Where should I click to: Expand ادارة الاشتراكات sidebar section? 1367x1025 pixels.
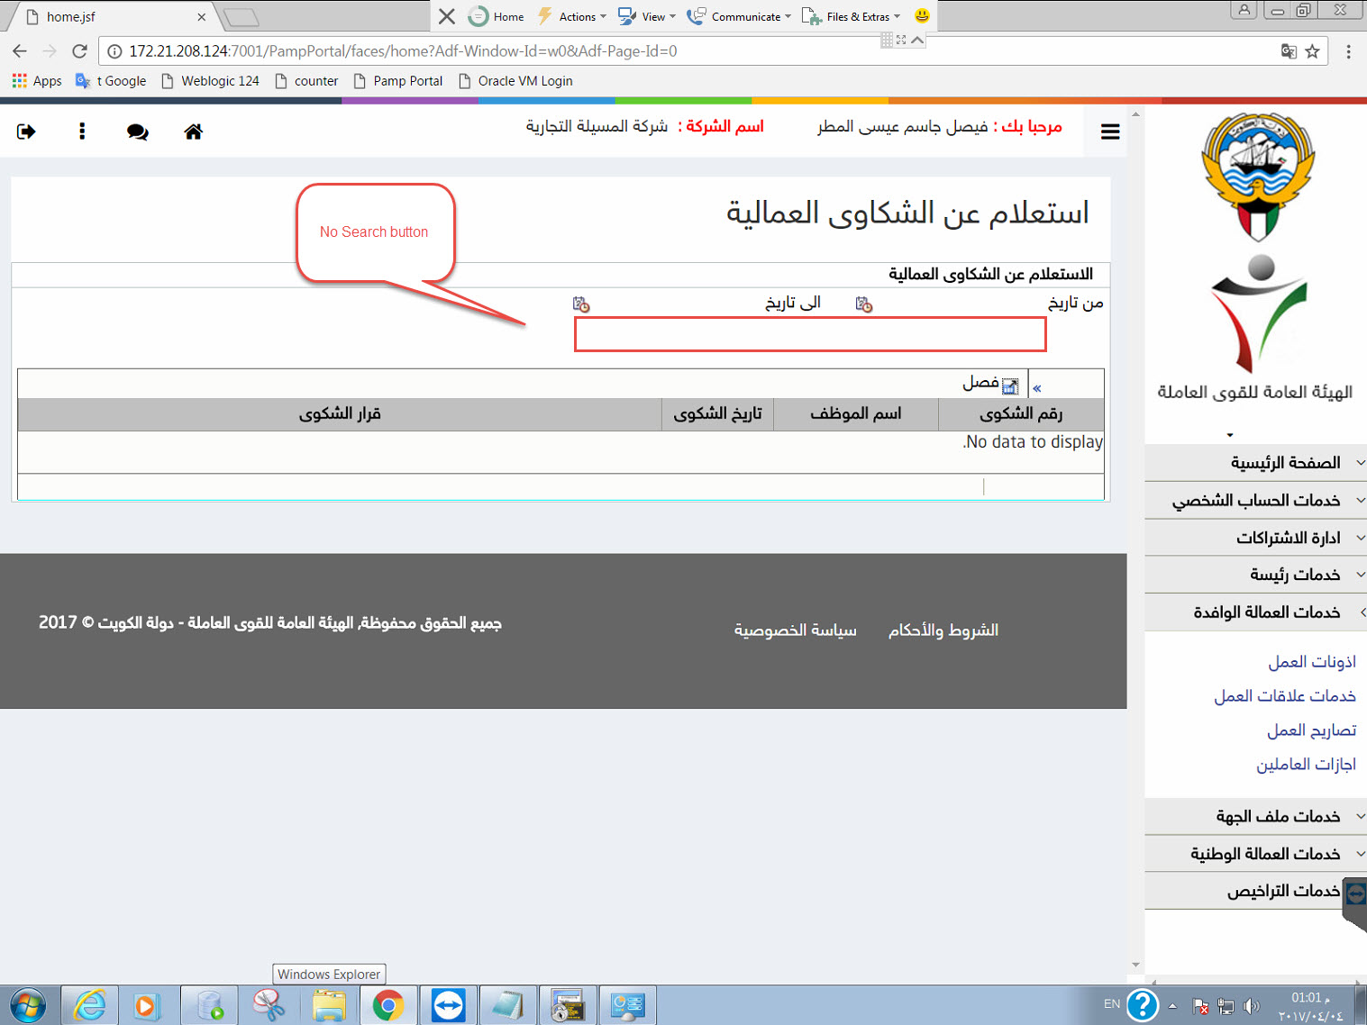point(1256,538)
